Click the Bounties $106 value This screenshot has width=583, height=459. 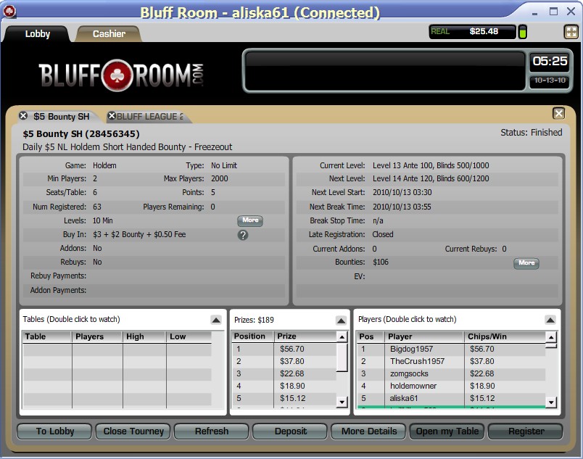pyautogui.click(x=381, y=262)
